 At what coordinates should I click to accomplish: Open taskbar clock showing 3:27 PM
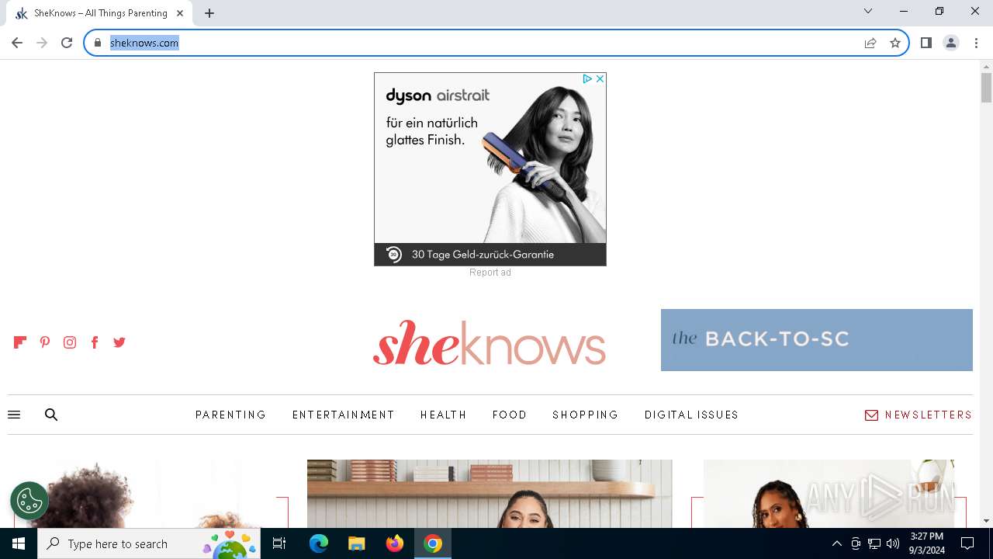pyautogui.click(x=927, y=543)
